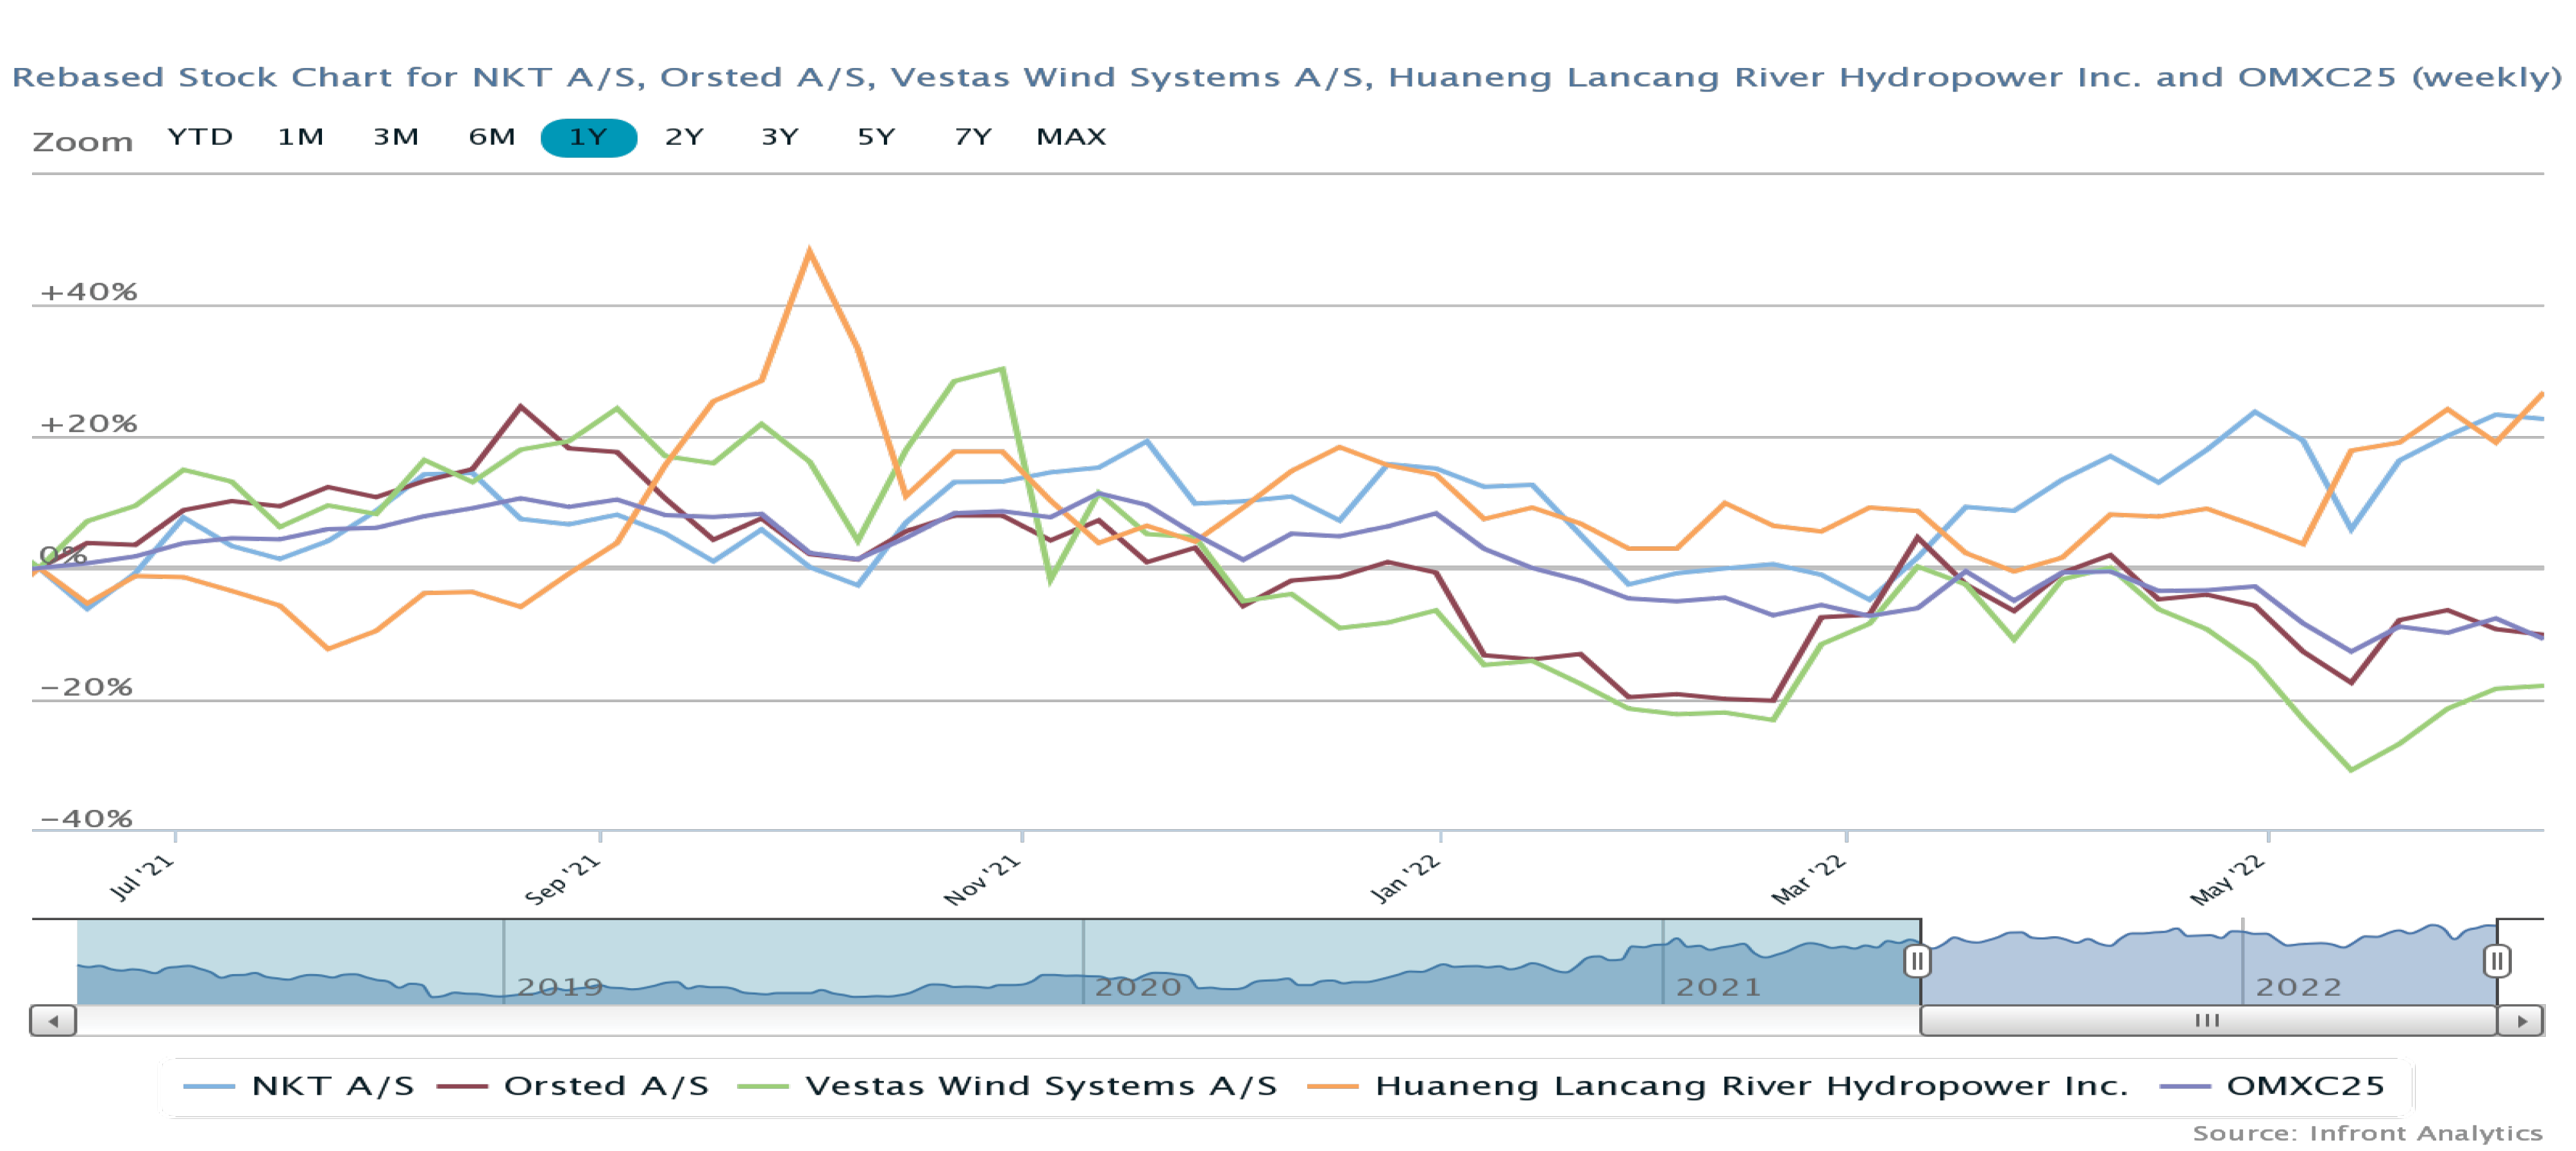Hide Vestas Wind Systems A/S series

click(1040, 1086)
